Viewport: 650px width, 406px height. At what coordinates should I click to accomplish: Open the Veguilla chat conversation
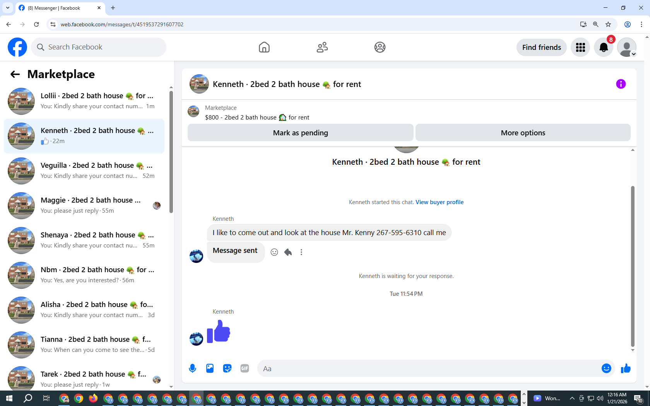(x=84, y=171)
